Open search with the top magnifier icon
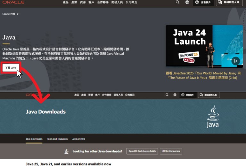This screenshot has height=166, width=246. 177,2
